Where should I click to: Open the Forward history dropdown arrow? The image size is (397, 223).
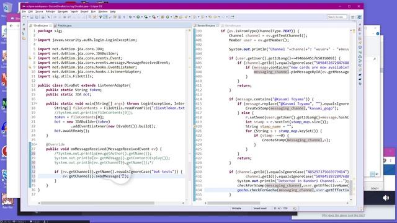tap(227, 17)
